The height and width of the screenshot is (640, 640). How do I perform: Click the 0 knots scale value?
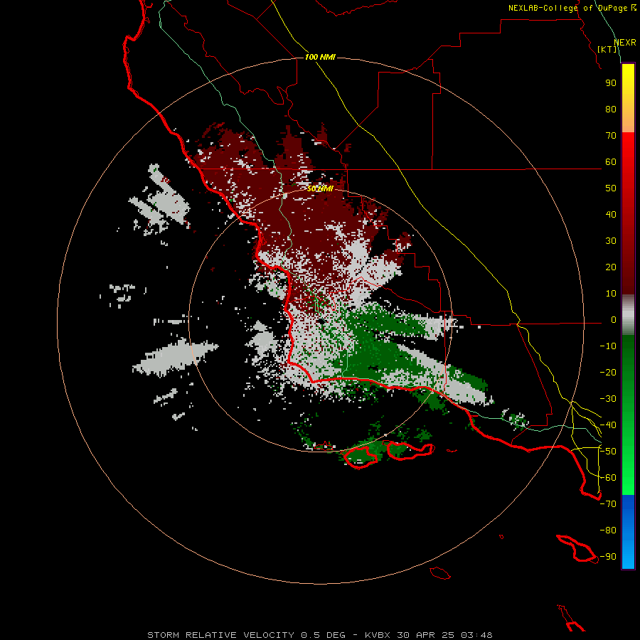(x=614, y=320)
